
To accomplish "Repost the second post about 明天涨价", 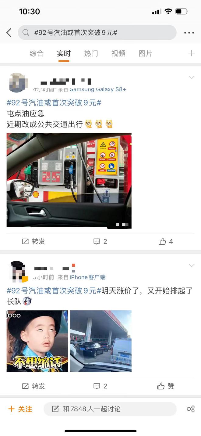I will 33,386.
